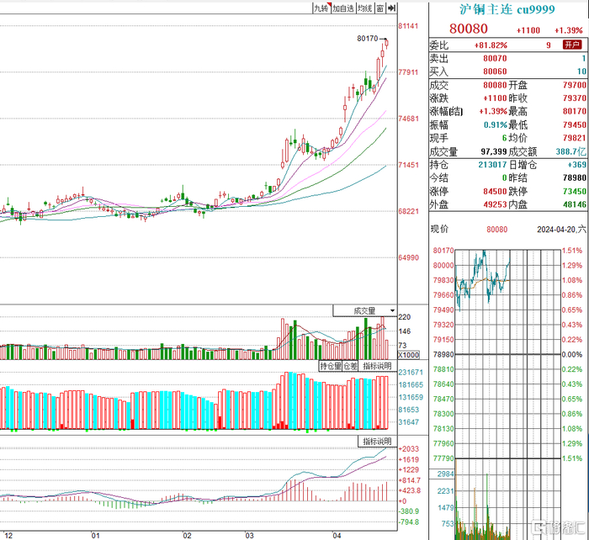Click the 委比 value +81.82%
Image resolution: width=589 pixels, height=540 pixels.
[x=491, y=45]
